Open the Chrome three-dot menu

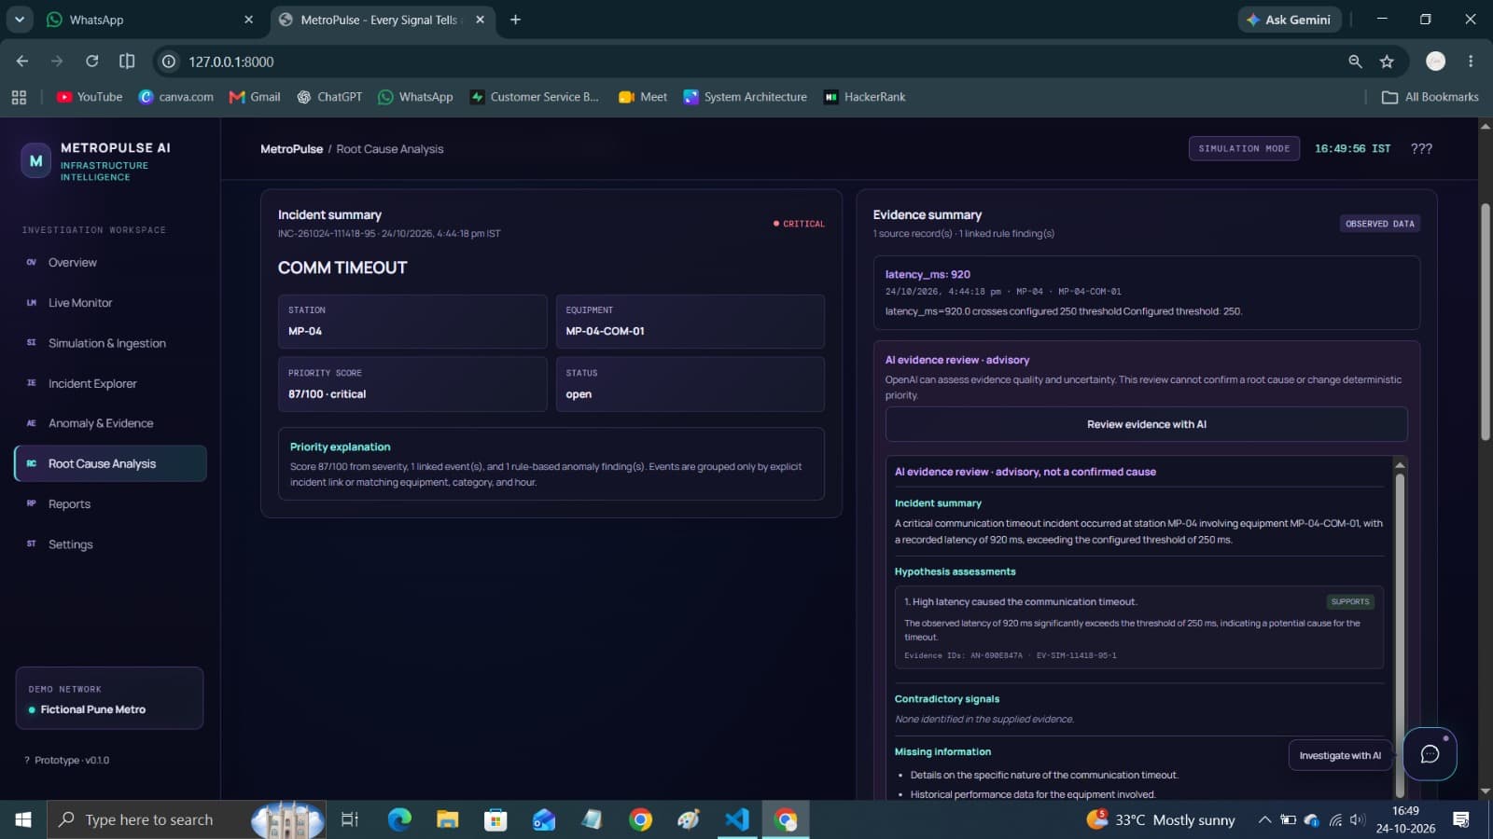point(1471,62)
